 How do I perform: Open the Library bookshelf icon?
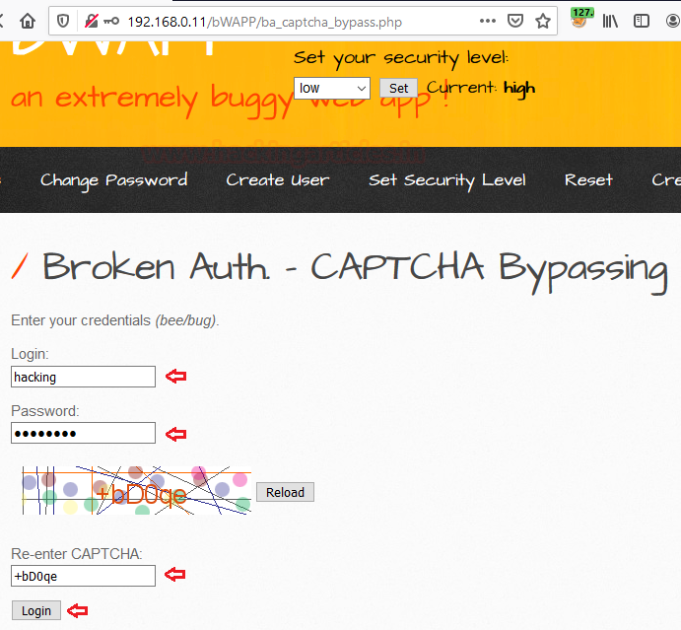[610, 21]
